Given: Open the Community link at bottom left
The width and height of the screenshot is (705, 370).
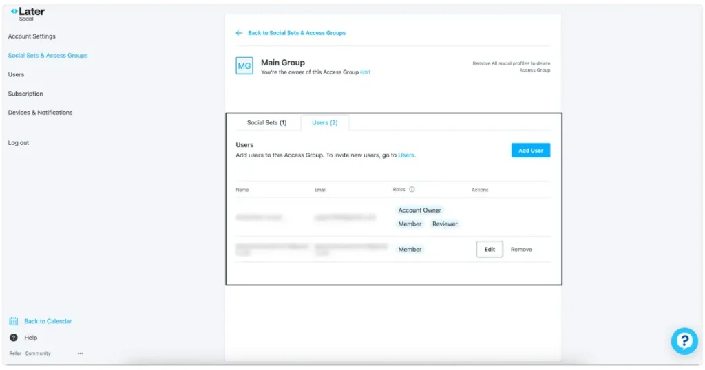Looking at the screenshot, I should (38, 353).
